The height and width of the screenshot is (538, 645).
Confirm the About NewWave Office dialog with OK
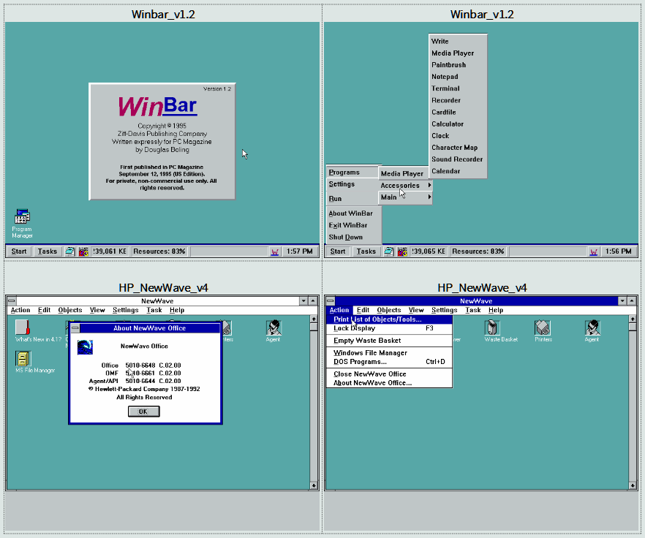[x=143, y=412]
